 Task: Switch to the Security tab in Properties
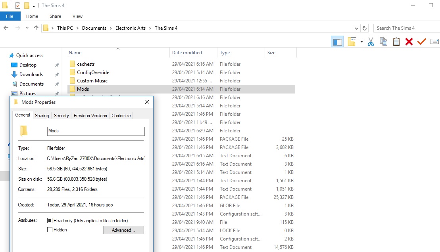coord(61,115)
